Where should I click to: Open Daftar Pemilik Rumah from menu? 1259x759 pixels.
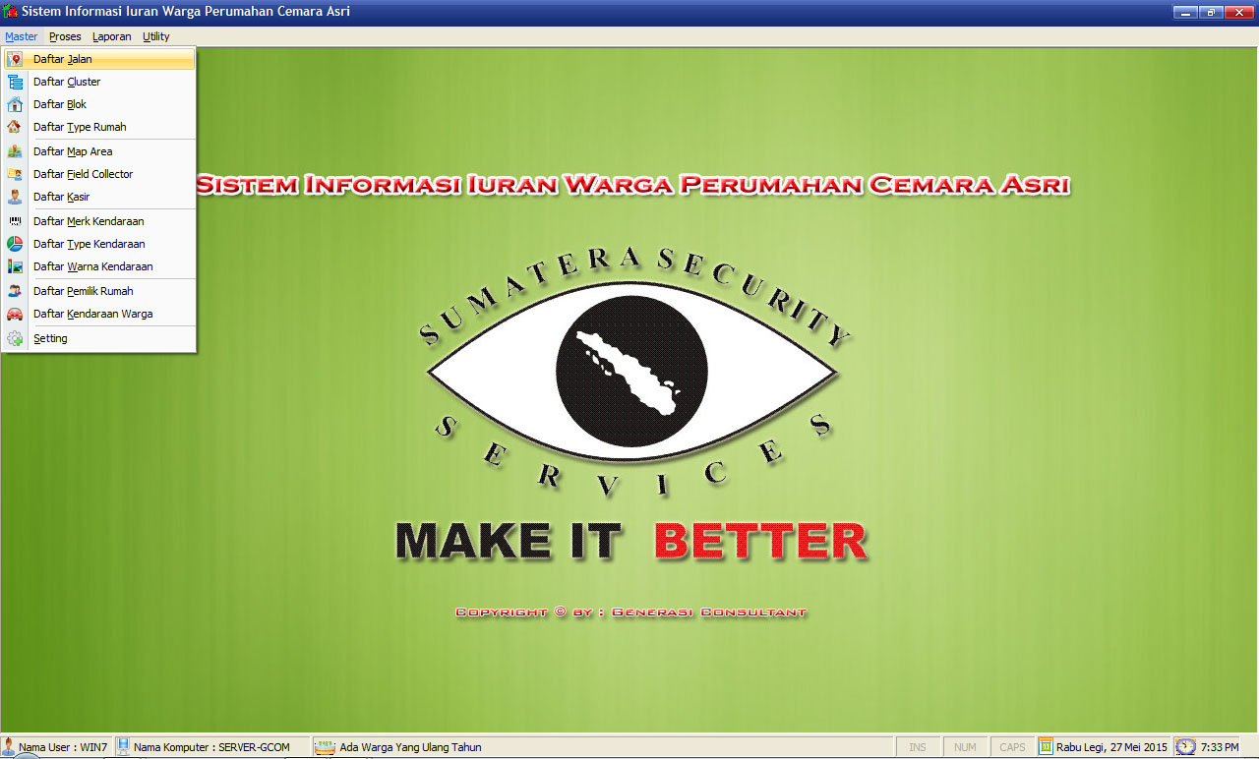coord(83,291)
